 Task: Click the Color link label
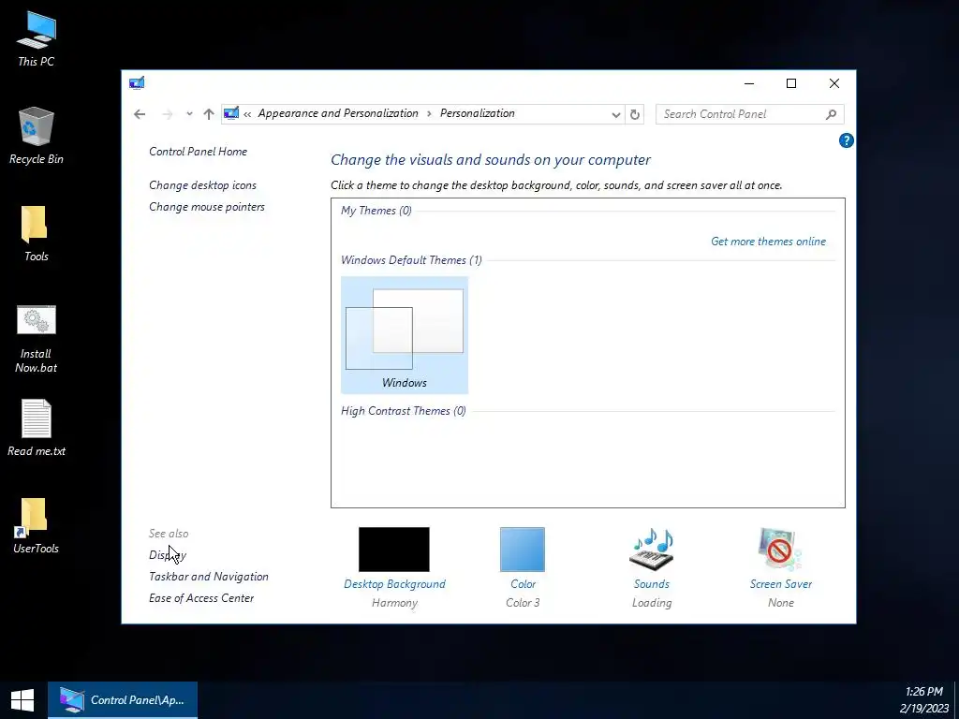tap(523, 584)
